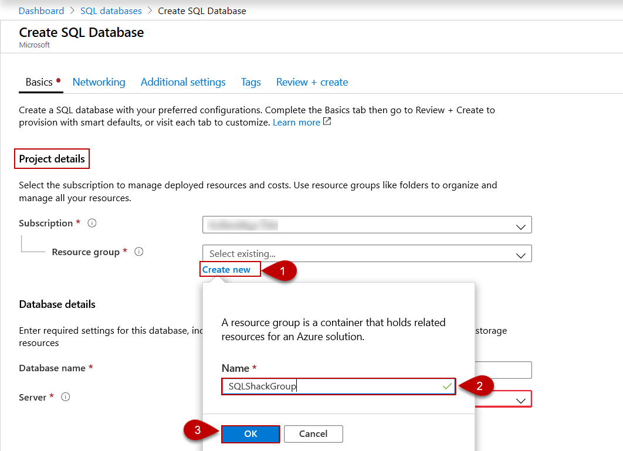Click the Database name input field

click(502, 370)
